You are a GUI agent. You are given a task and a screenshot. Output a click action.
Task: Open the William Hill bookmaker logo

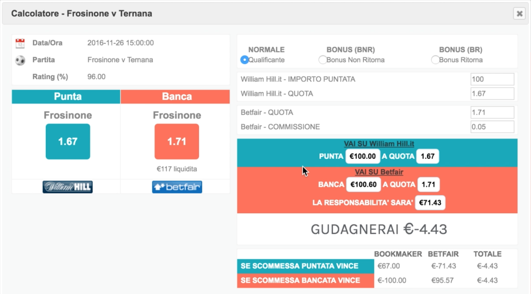(68, 187)
